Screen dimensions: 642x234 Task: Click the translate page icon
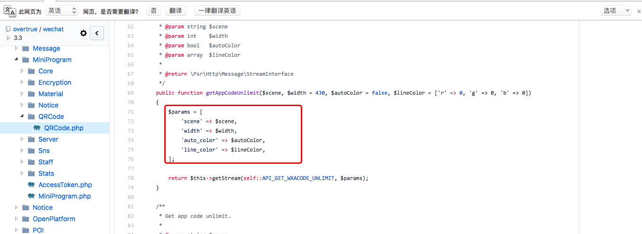click(x=9, y=10)
